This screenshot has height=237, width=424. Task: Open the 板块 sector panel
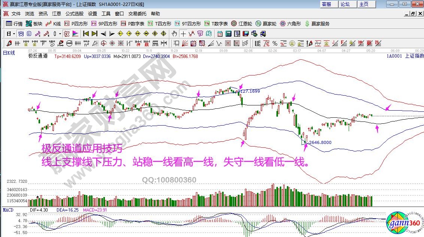(x=34, y=24)
